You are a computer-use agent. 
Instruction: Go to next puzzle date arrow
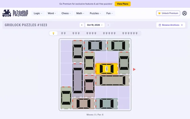tap(108, 25)
